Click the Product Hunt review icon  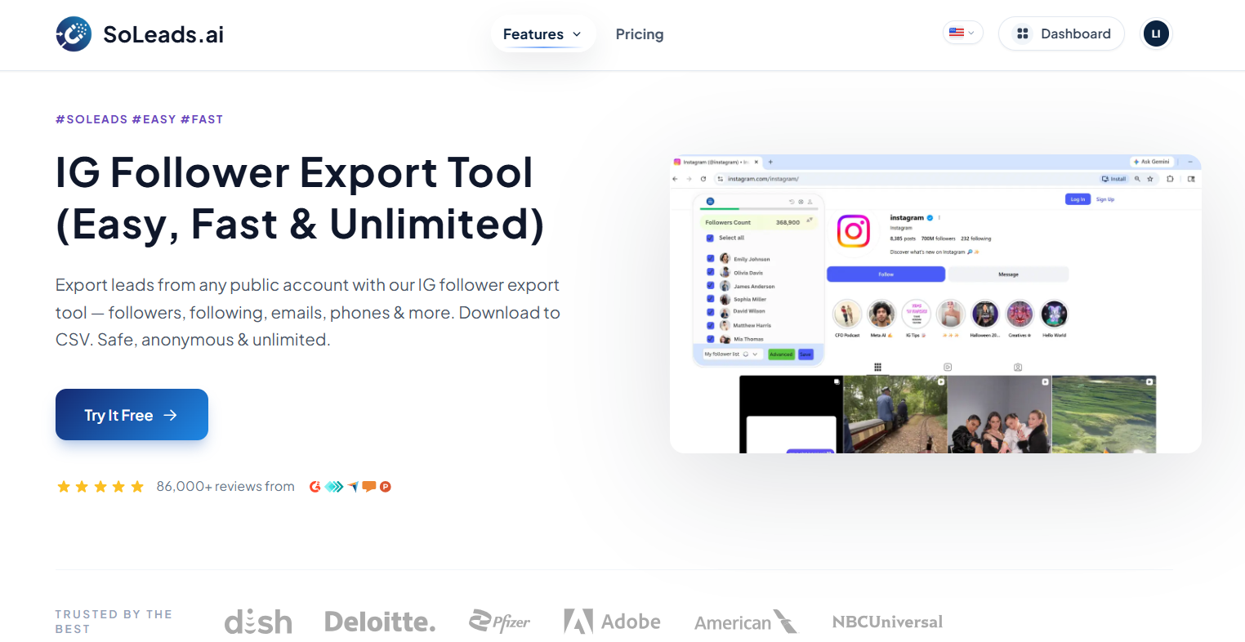(x=386, y=487)
